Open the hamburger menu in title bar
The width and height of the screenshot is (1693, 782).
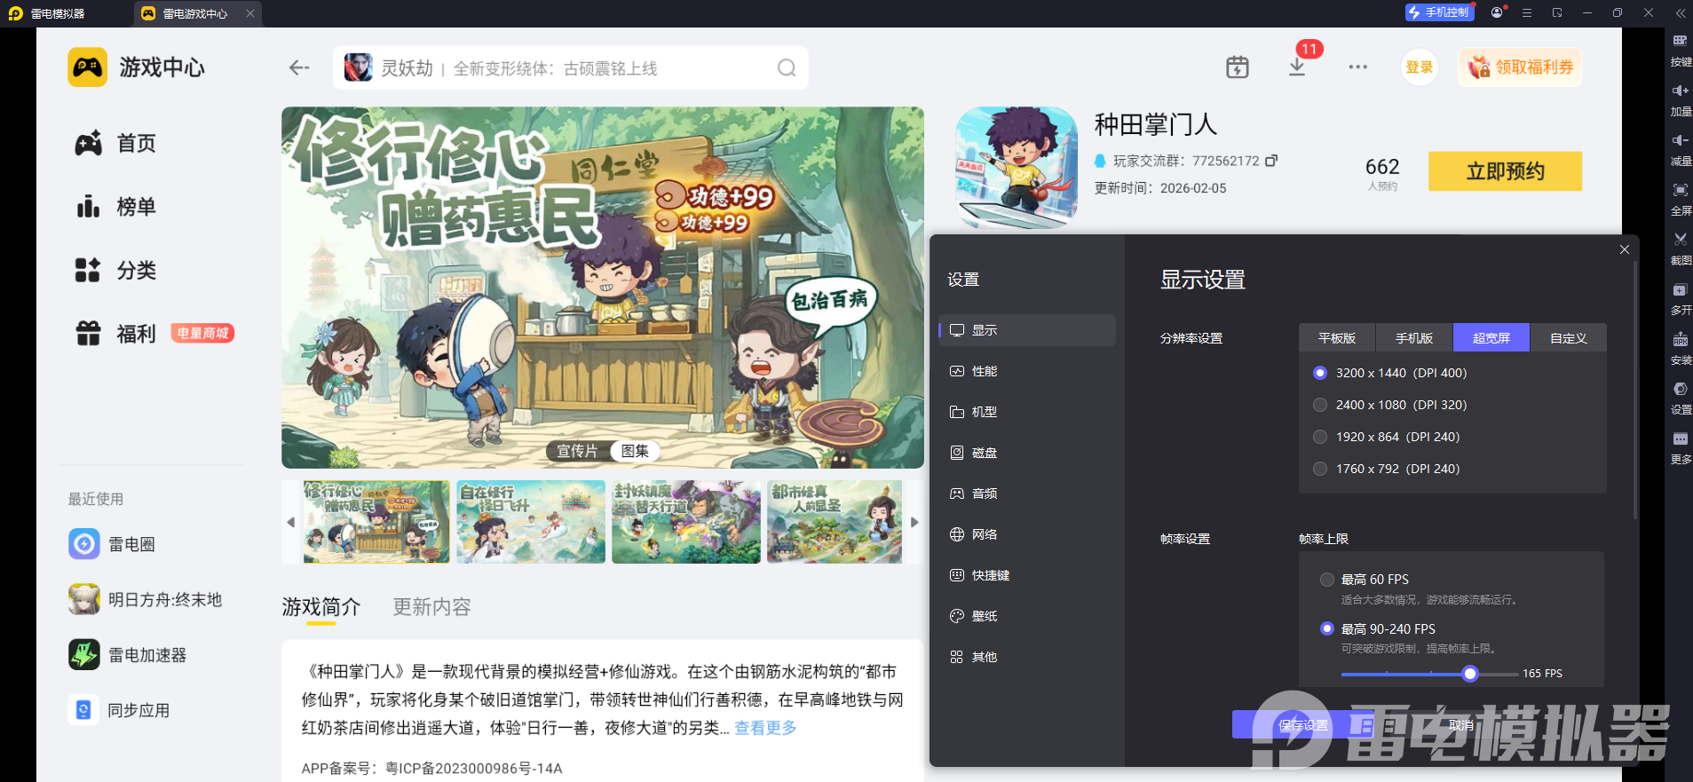pyautogui.click(x=1527, y=12)
